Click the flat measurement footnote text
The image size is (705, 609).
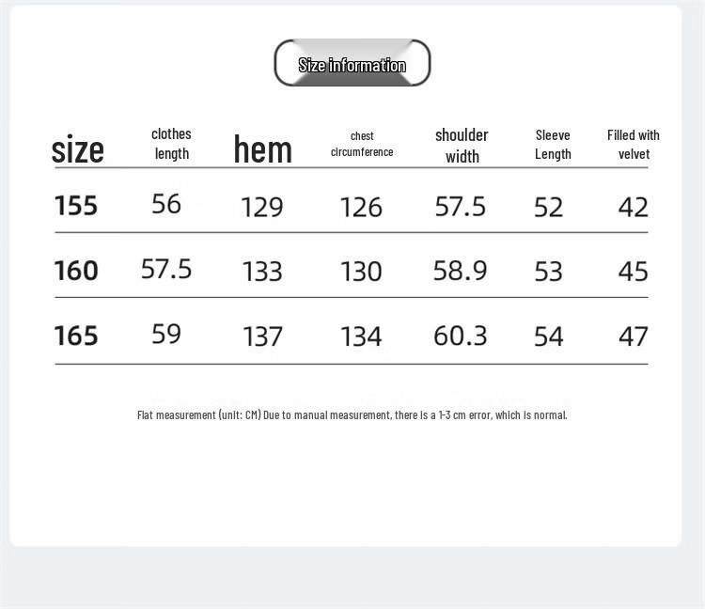point(352,414)
